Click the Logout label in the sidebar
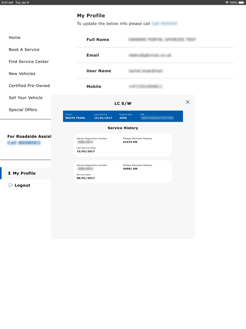 [22, 185]
